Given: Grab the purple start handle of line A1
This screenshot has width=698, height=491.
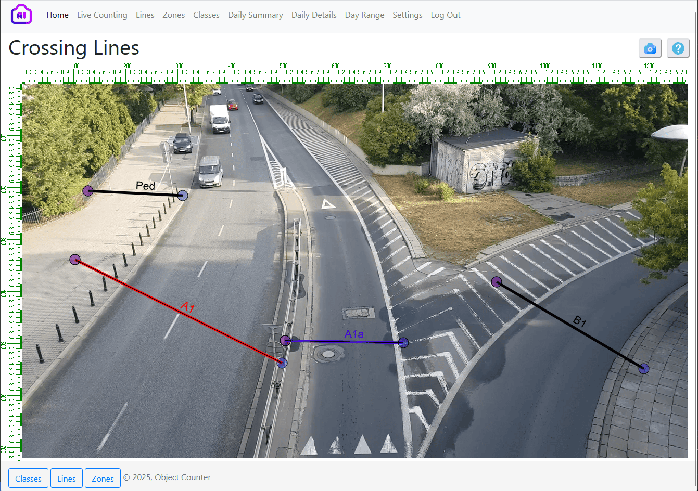Looking at the screenshot, I should coord(75,260).
